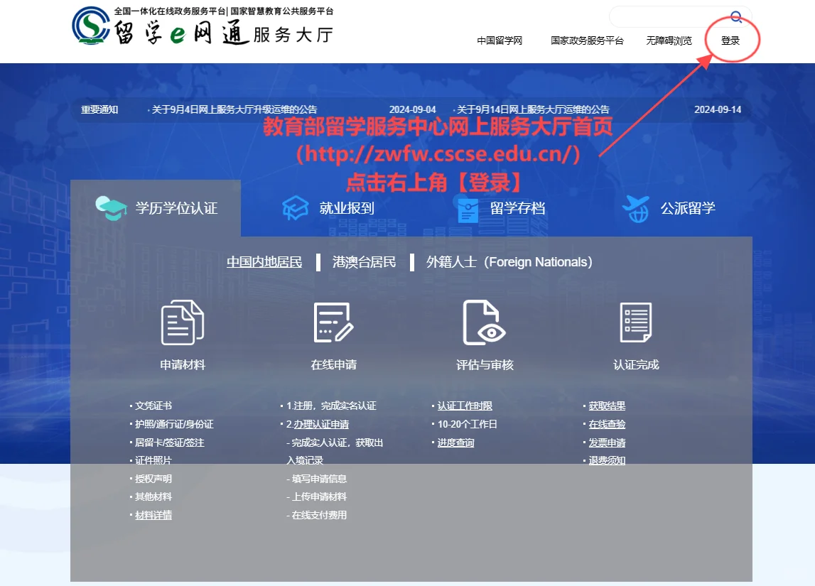Screen dimensions: 815x586
Task: Click the 认证完成 checklist icon
Action: (636, 322)
